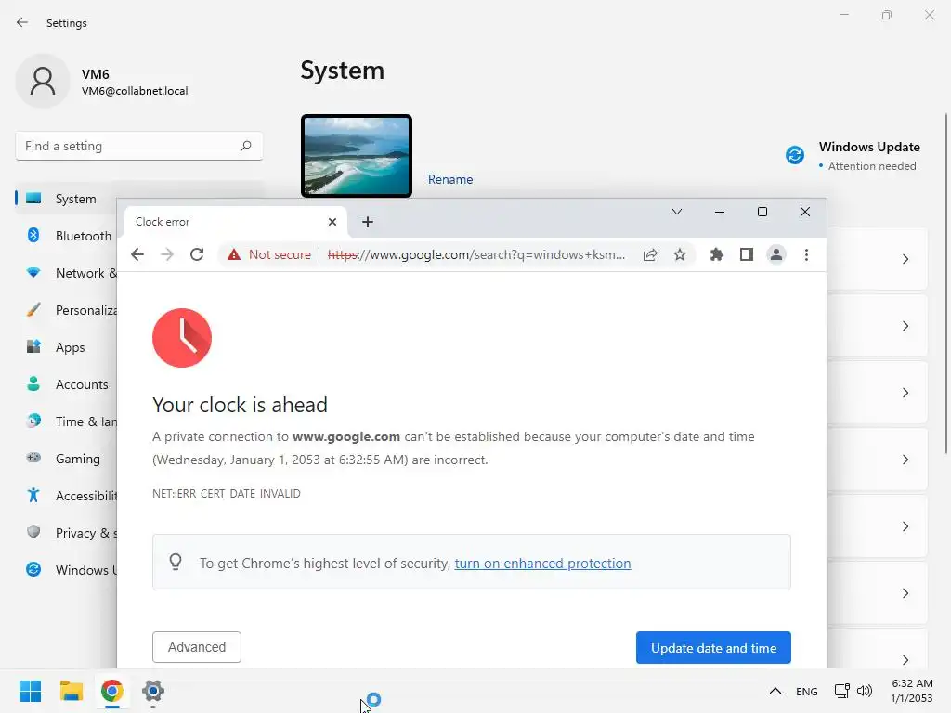This screenshot has width=951, height=713.
Task: Show hidden tray icons chevron
Action: (x=775, y=691)
